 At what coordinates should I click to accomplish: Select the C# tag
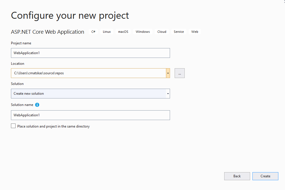(x=93, y=32)
